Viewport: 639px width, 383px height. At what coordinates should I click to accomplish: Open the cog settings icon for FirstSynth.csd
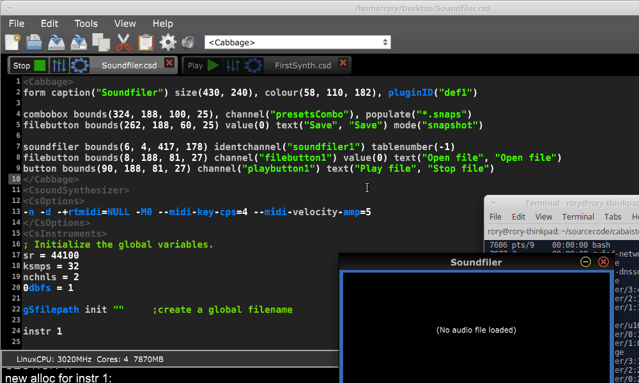(x=254, y=65)
